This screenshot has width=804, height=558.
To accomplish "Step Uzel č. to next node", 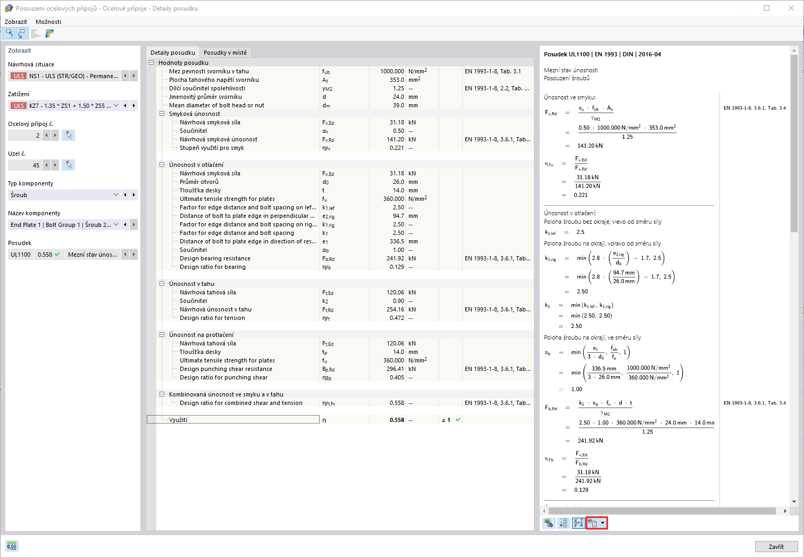I will point(55,165).
